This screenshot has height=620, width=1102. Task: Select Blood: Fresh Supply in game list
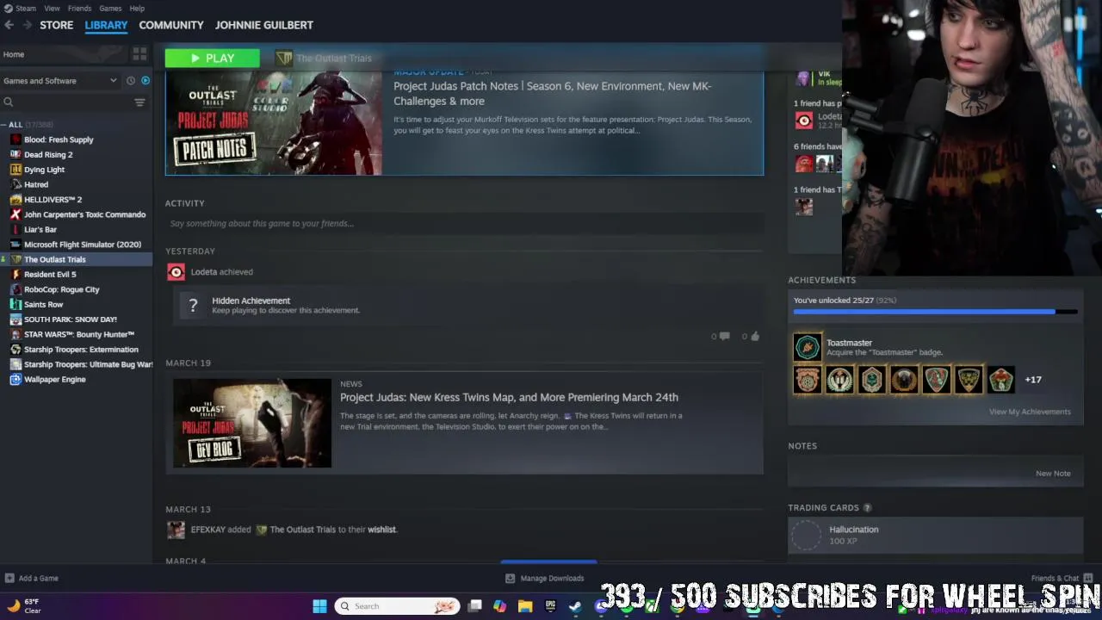pos(59,139)
